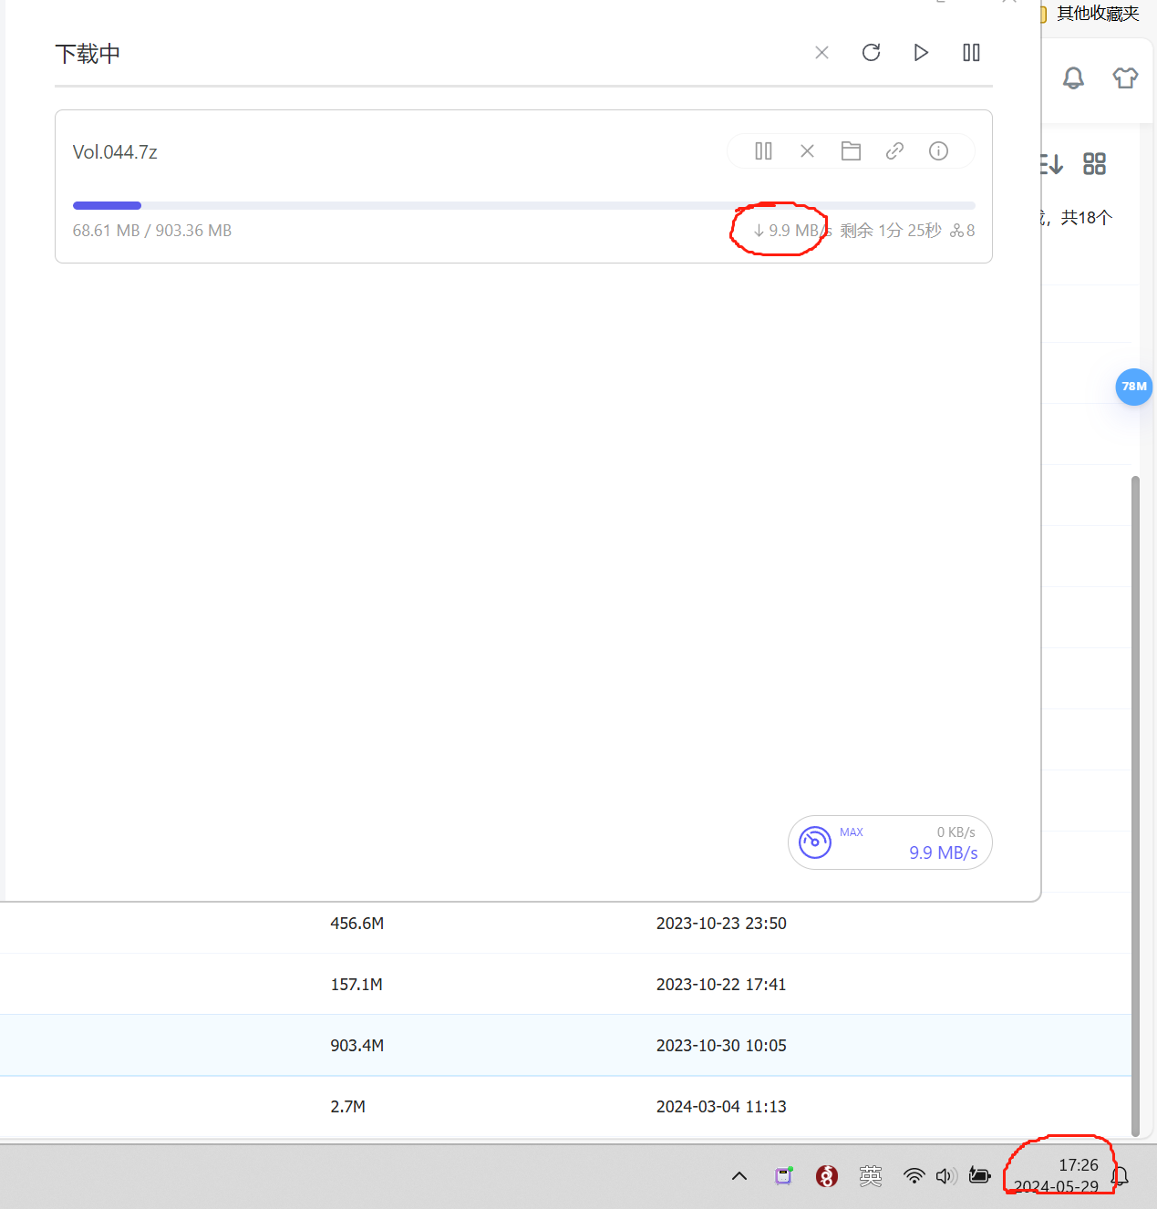
Task: Show task info for Vol.044.7z
Action: (x=938, y=151)
